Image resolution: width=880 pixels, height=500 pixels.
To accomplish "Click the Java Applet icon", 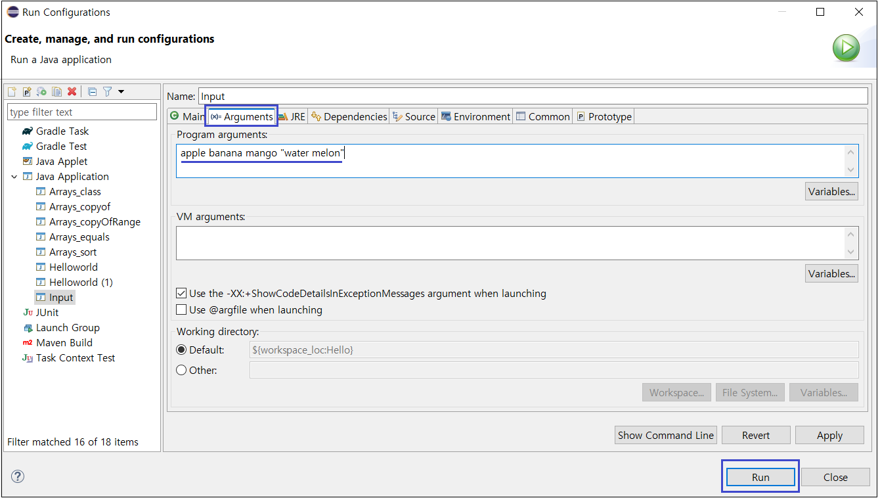I will tap(27, 162).
